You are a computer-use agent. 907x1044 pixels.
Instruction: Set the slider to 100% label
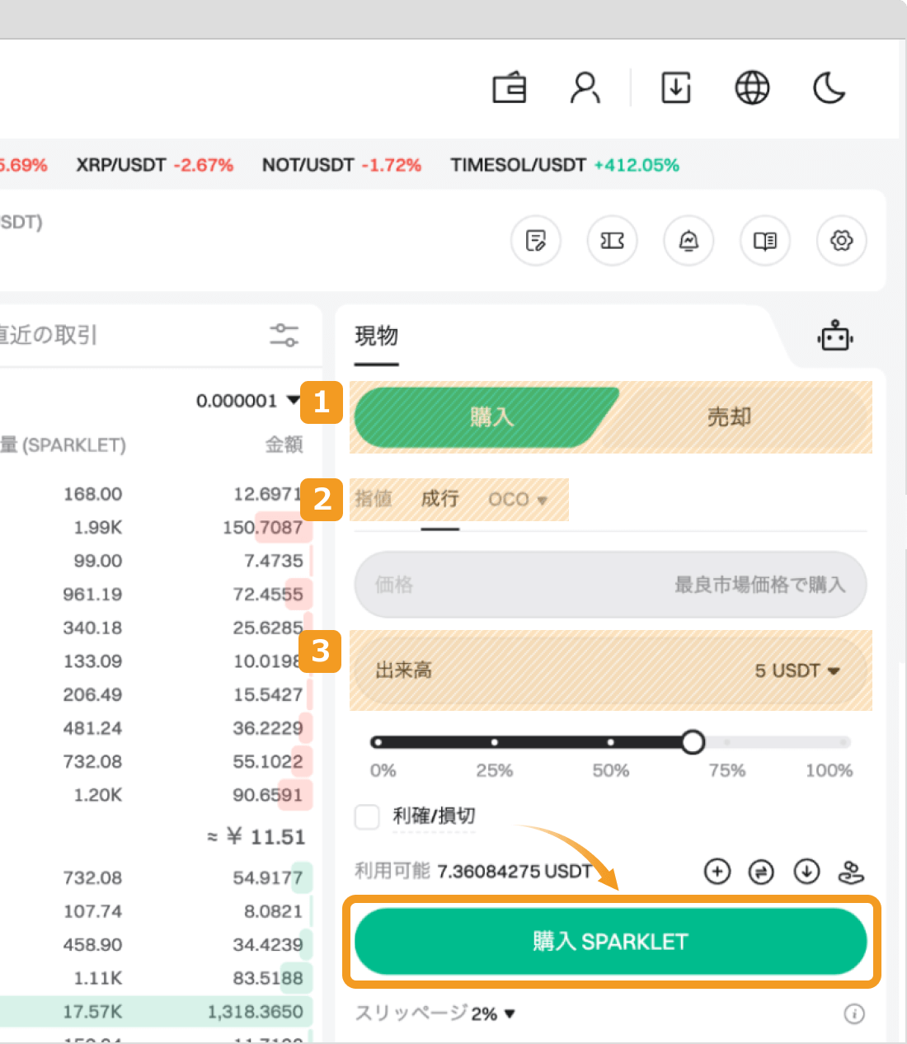[x=829, y=770]
